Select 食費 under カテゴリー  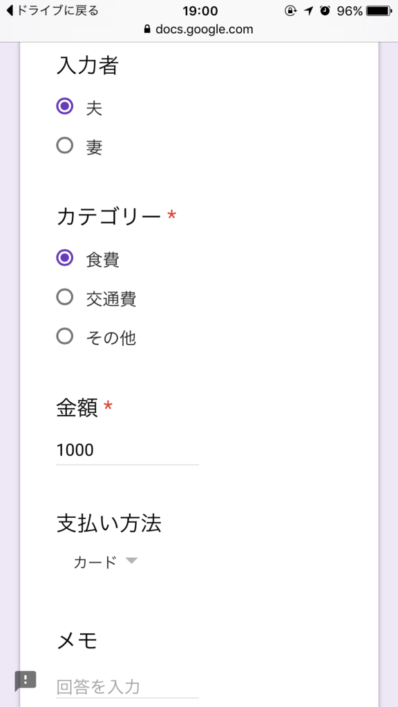(65, 258)
